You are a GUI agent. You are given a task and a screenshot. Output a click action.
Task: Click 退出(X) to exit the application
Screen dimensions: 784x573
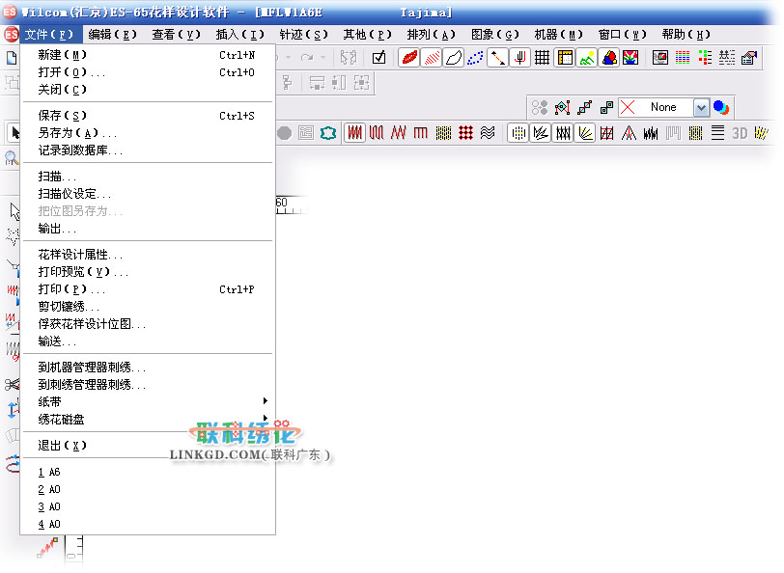pos(63,445)
